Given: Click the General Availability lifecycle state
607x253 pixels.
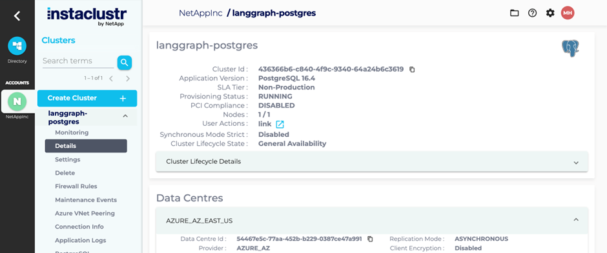Looking at the screenshot, I should coord(293,143).
